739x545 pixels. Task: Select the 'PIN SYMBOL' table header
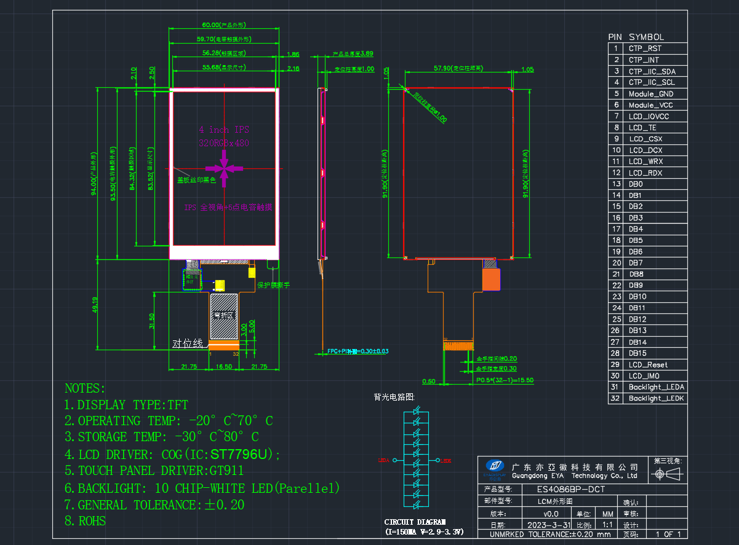pos(636,37)
